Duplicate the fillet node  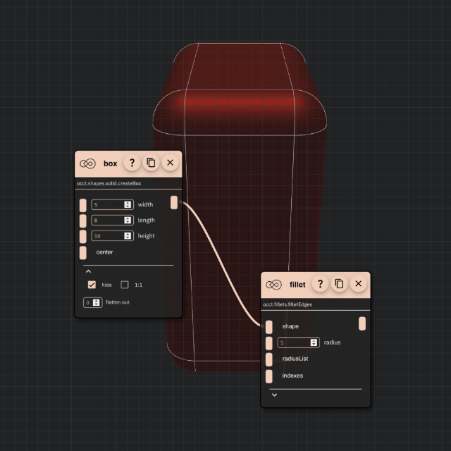(x=339, y=284)
